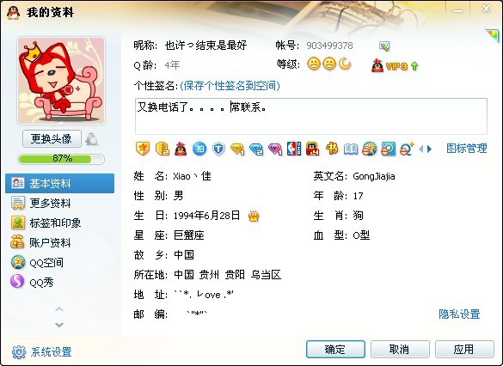Collapse sidebar list with up chevron
This screenshot has height=366, width=503.
[59, 309]
